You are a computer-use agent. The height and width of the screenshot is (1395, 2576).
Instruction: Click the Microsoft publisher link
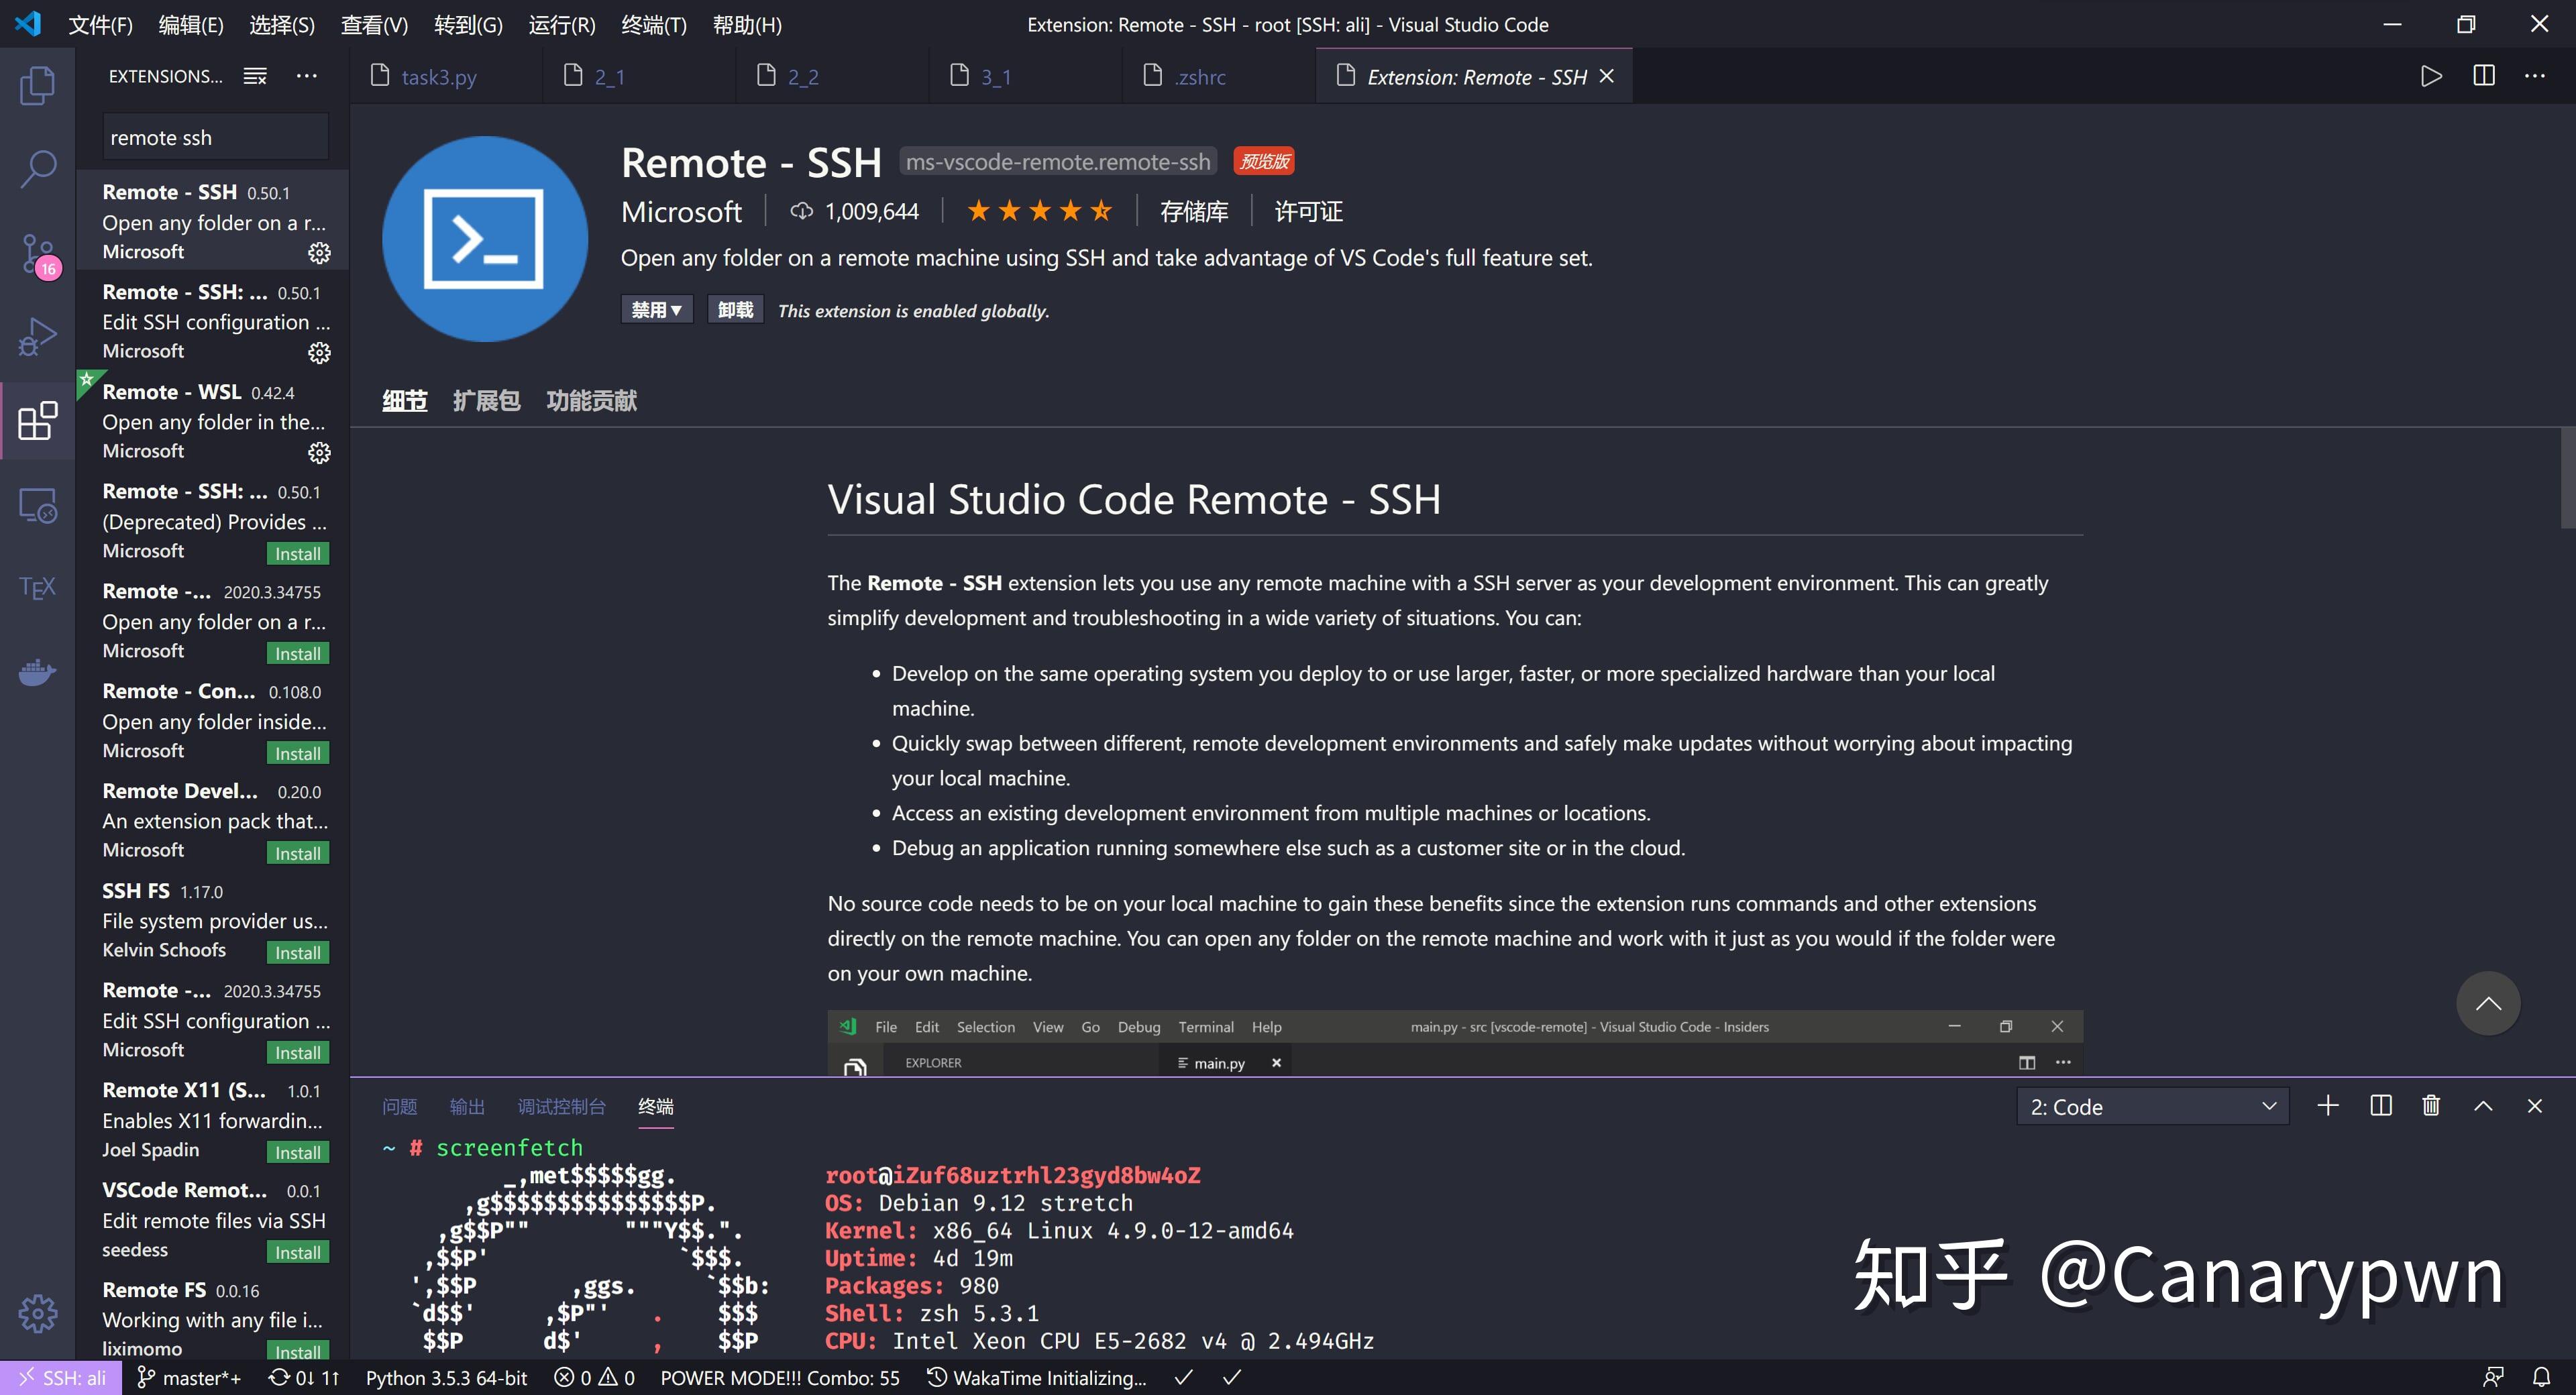coord(681,212)
